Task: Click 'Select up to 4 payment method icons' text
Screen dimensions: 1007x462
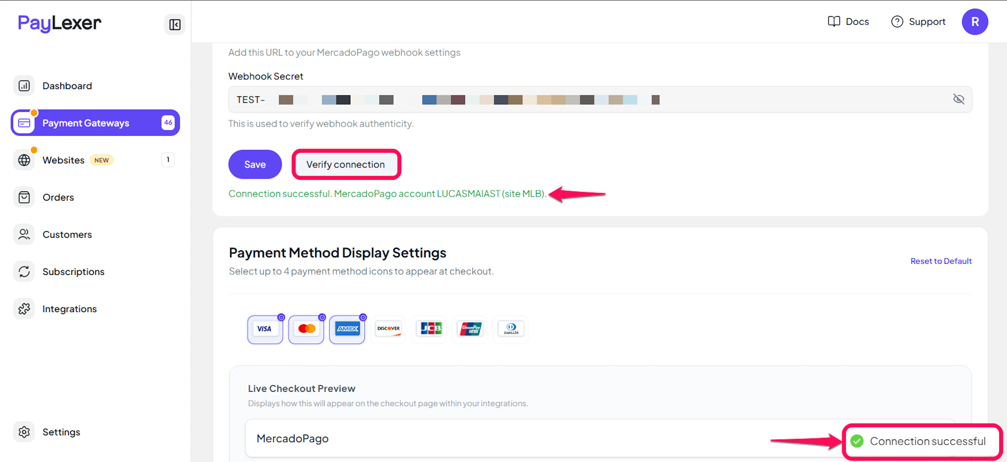Action: [x=361, y=271]
